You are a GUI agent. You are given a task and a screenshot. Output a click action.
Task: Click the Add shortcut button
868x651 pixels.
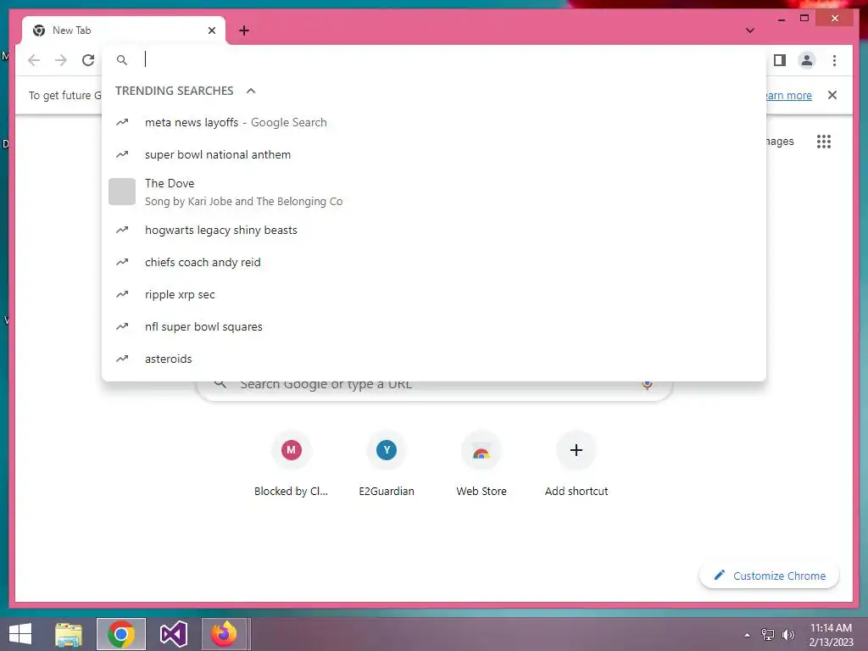pyautogui.click(x=576, y=465)
